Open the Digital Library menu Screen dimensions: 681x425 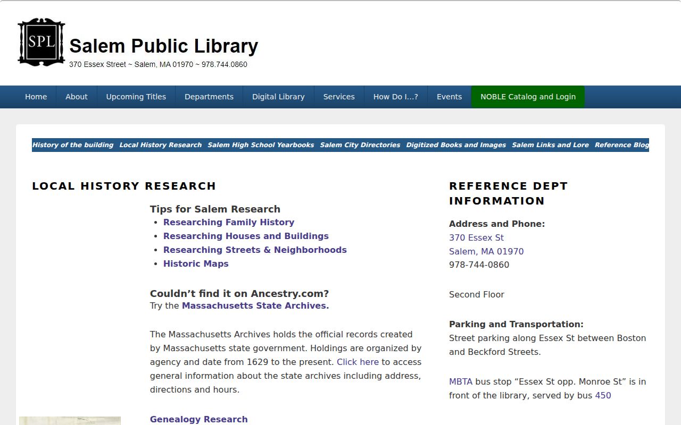coord(278,97)
